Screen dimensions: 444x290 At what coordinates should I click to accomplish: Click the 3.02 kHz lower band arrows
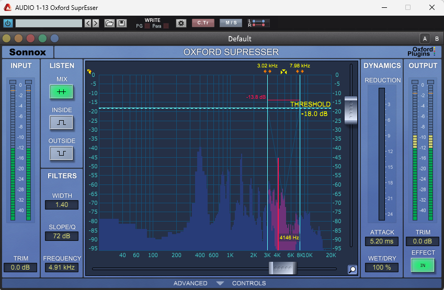(267, 72)
